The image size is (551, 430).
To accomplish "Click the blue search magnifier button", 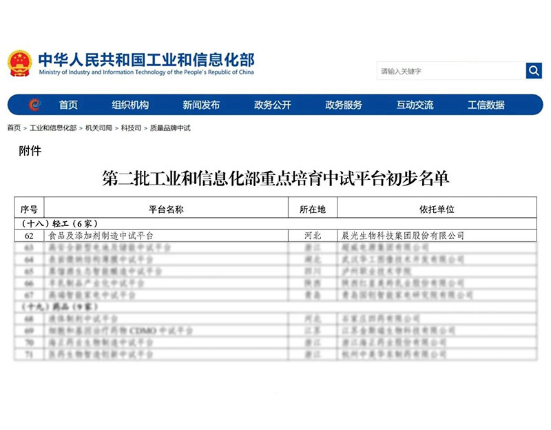I will (x=534, y=71).
